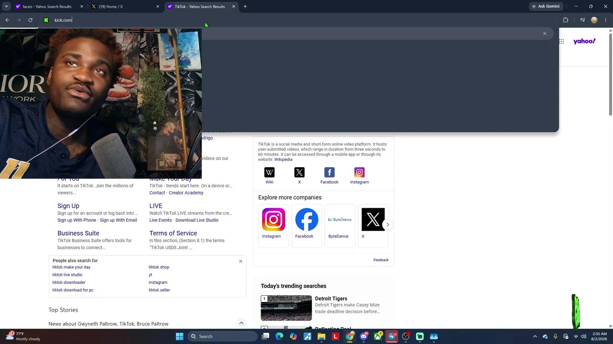The image size is (613, 344).
Task: Open Wi-Fi network settings in the tray
Action: pyautogui.click(x=576, y=336)
